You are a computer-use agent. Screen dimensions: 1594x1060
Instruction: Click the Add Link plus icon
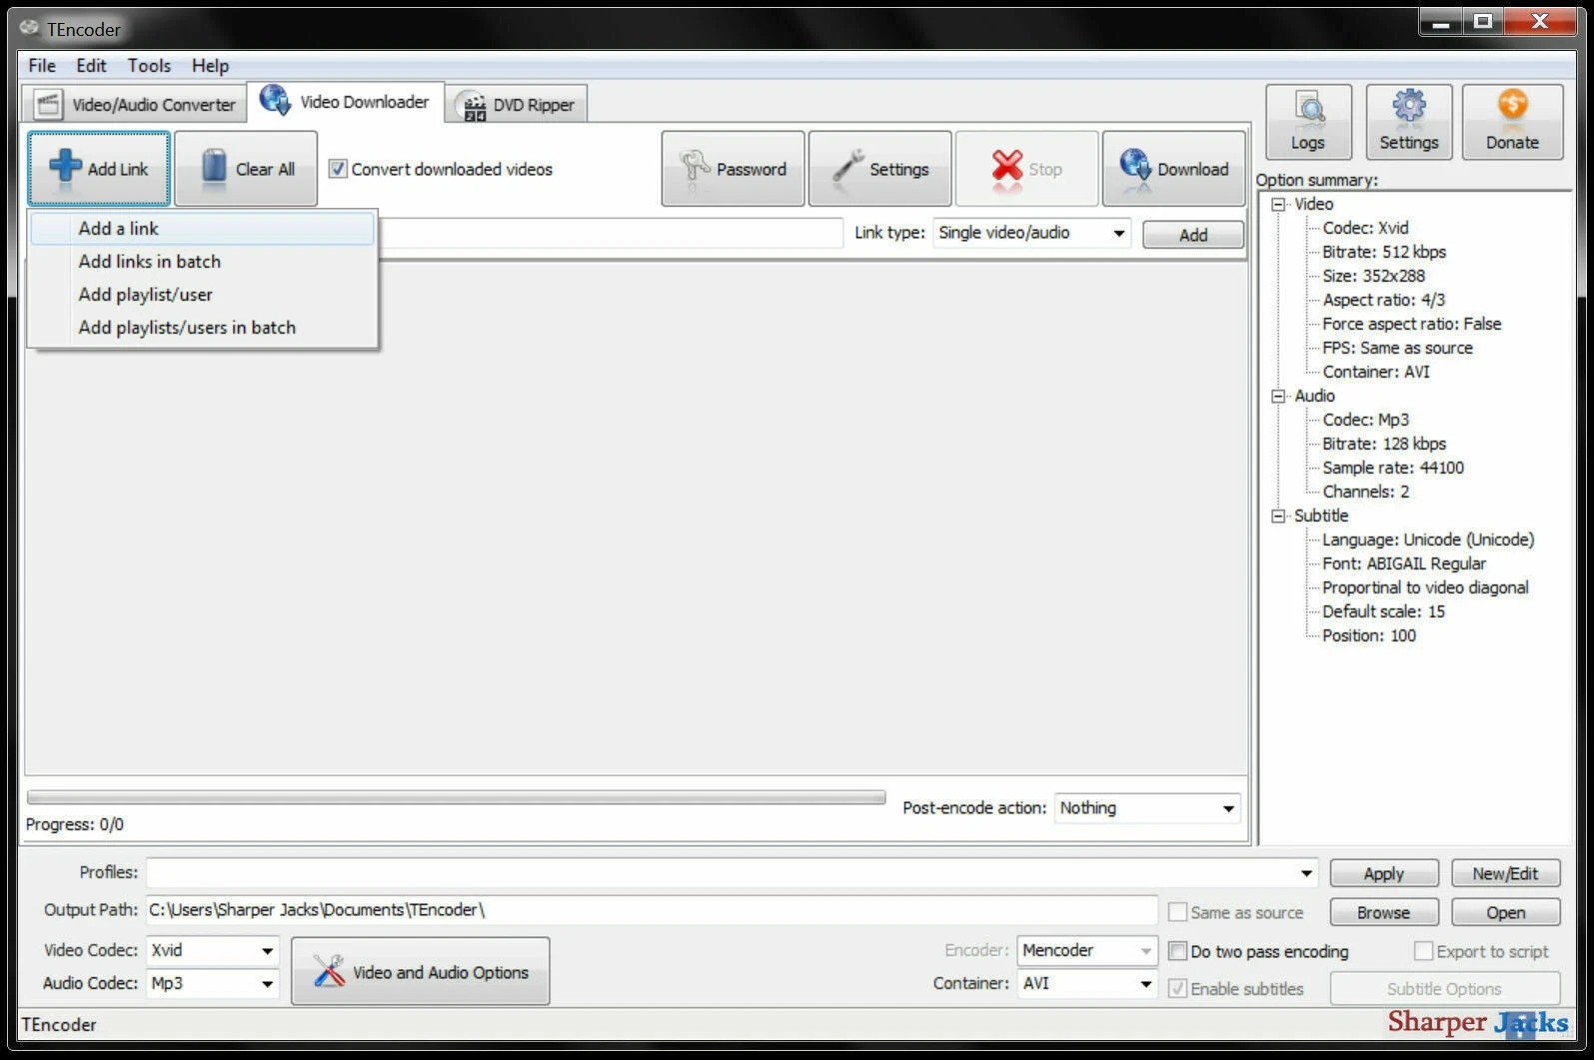point(65,167)
